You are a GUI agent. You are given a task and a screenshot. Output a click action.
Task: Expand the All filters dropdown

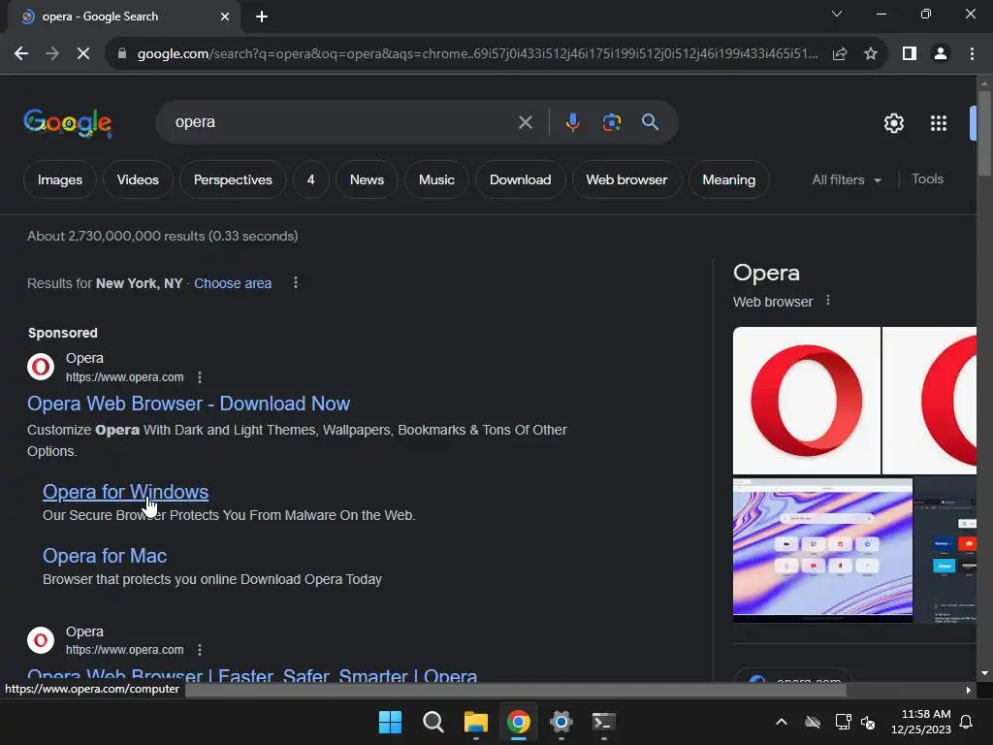coord(846,179)
